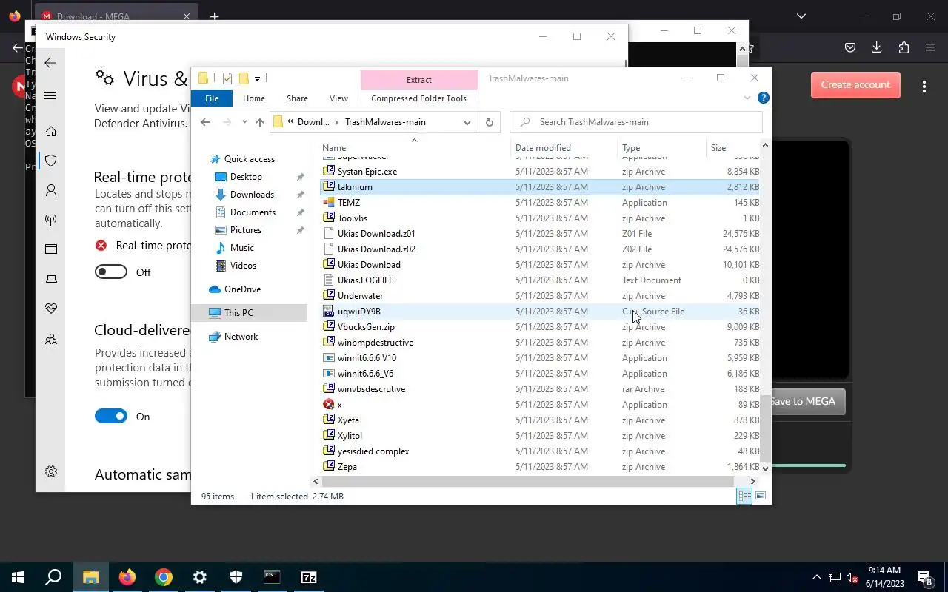948x592 pixels.
Task: Switch to the Home ribbon tab
Action: 254,98
